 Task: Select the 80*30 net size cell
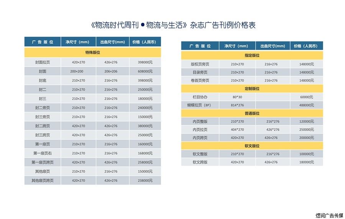[x=237, y=97]
